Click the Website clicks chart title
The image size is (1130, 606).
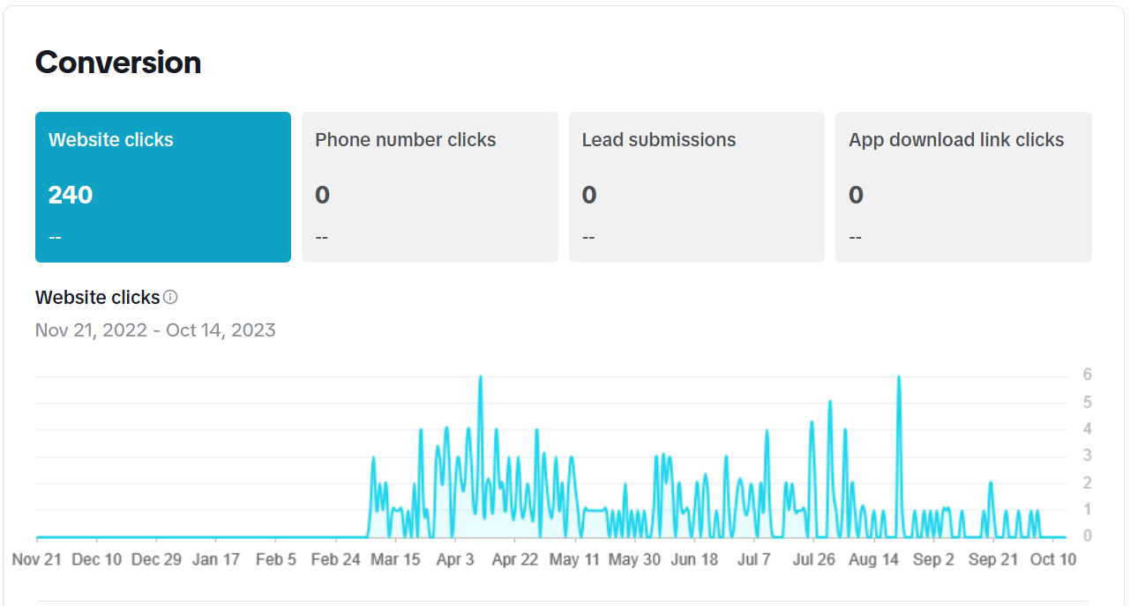tap(97, 297)
